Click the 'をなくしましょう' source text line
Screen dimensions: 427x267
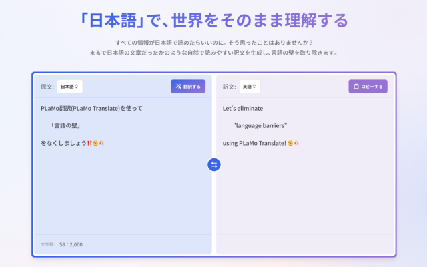pos(63,143)
